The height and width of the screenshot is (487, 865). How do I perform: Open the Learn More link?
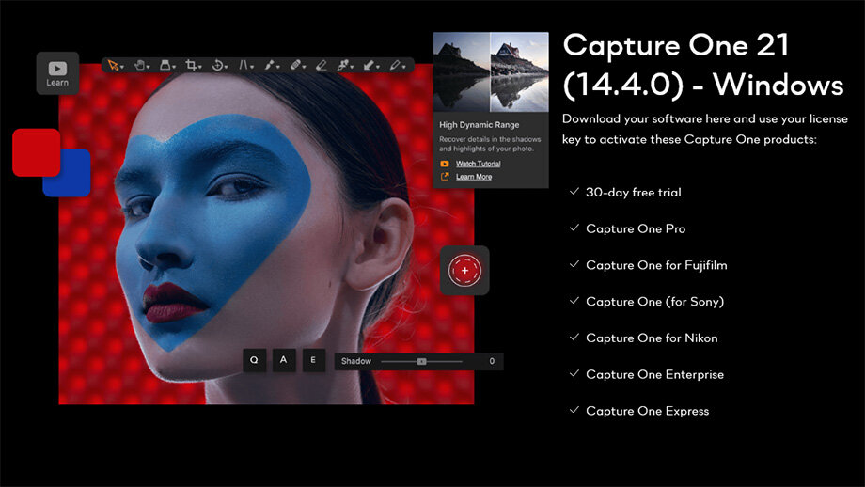473,177
